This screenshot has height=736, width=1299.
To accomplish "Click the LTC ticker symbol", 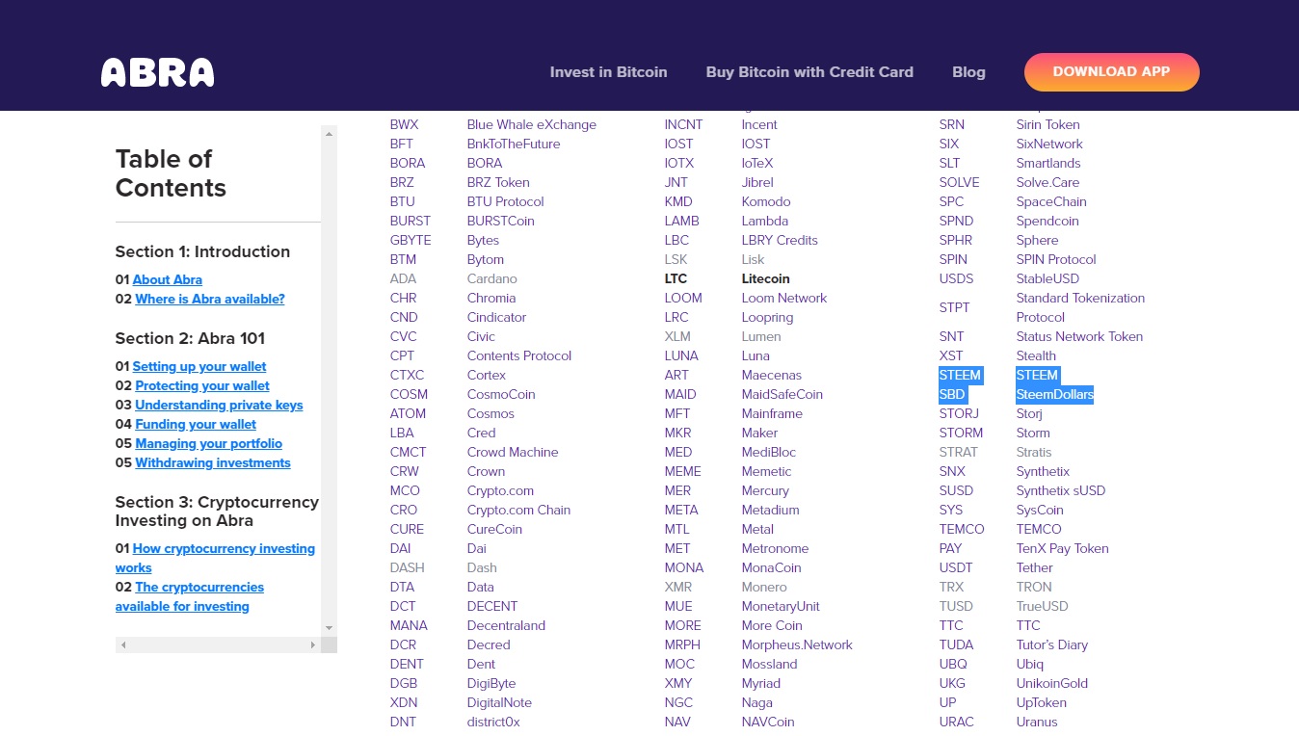I will tap(676, 278).
